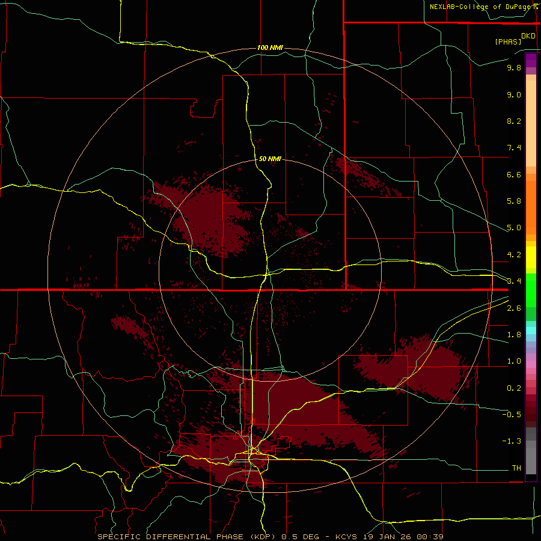
Task: Click the TH threshold label
Action: click(516, 468)
